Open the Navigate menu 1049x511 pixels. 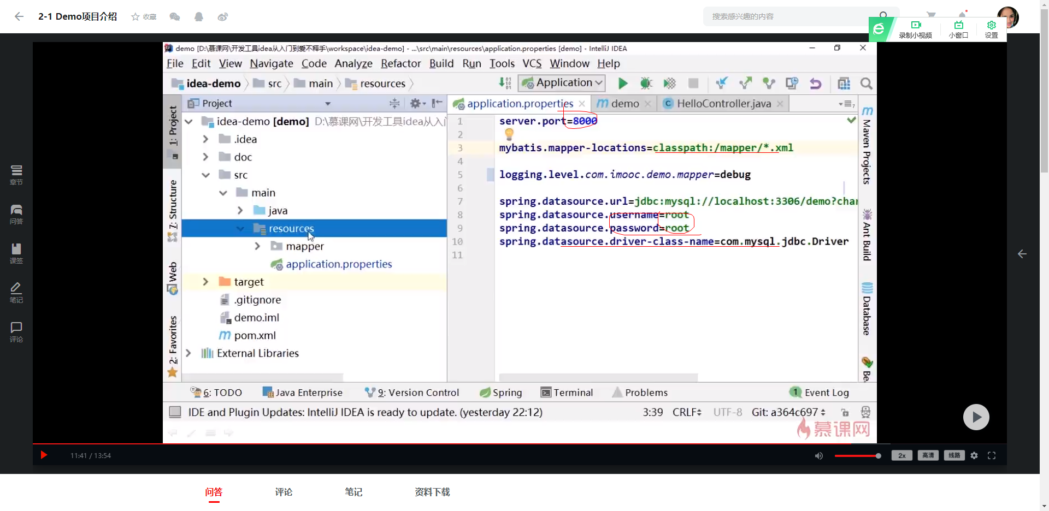pos(272,63)
